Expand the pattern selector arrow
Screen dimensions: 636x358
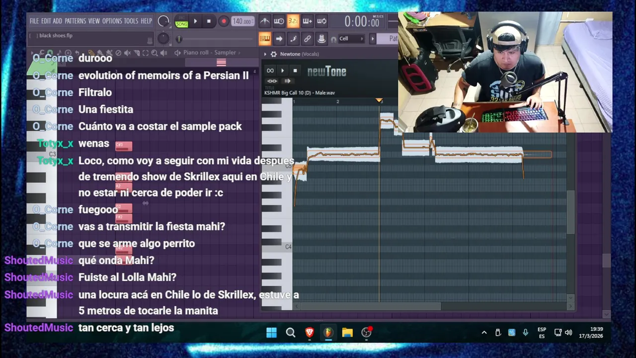[x=372, y=39]
